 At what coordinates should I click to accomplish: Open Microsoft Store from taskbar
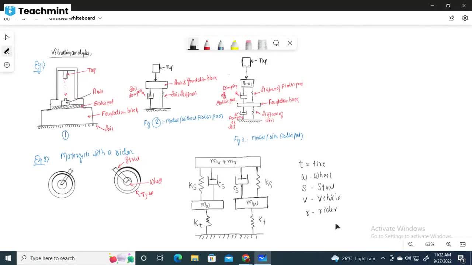click(x=212, y=258)
